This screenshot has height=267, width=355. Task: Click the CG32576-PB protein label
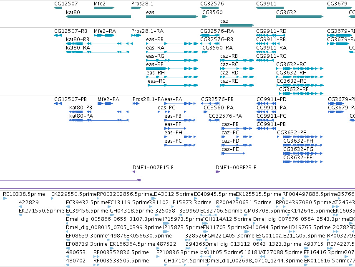pos(217,99)
